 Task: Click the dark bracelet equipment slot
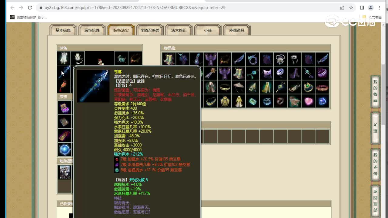[135, 58]
